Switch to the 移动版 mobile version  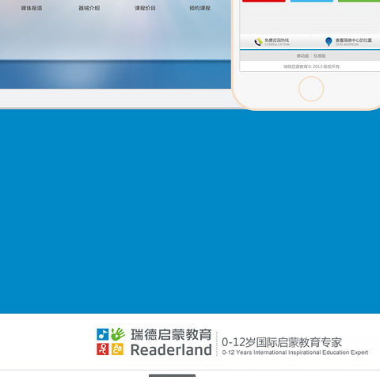(302, 56)
